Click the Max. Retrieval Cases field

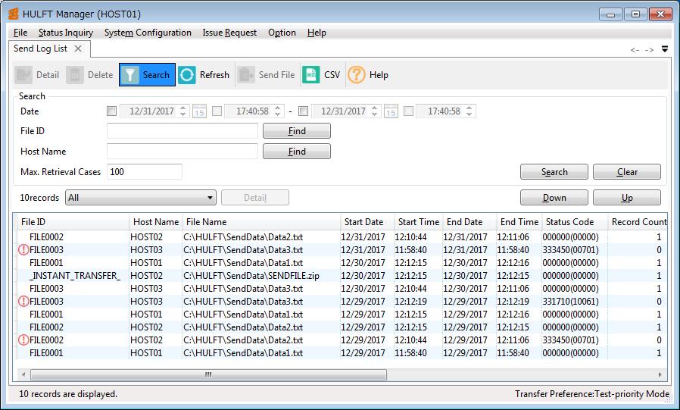click(145, 172)
